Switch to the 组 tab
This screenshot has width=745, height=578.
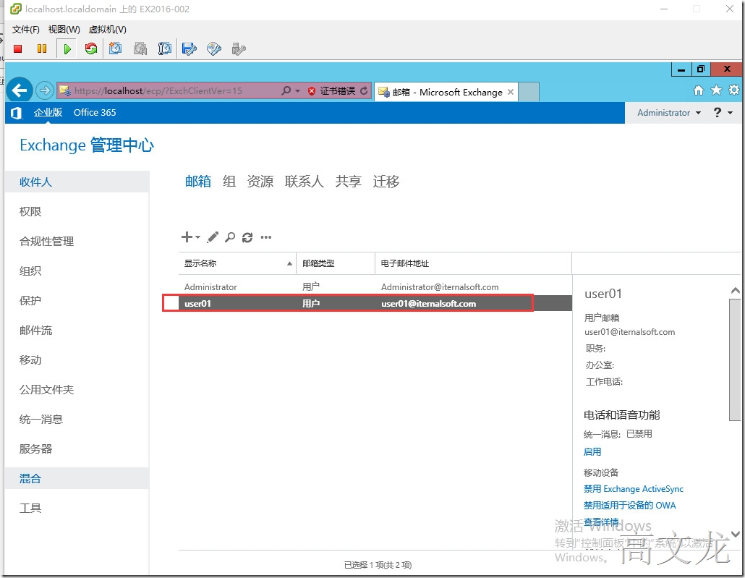pyautogui.click(x=229, y=181)
